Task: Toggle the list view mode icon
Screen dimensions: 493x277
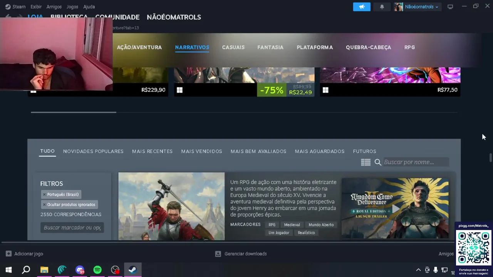Action: (x=366, y=162)
